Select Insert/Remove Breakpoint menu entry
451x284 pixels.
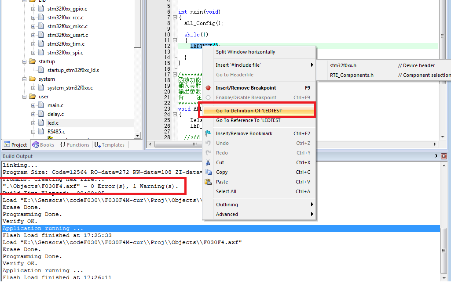258,88
